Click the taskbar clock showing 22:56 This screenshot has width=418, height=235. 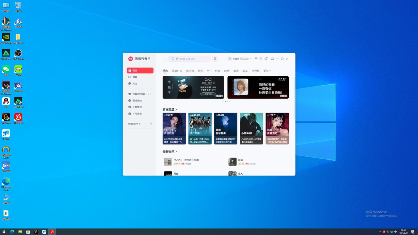(x=403, y=232)
